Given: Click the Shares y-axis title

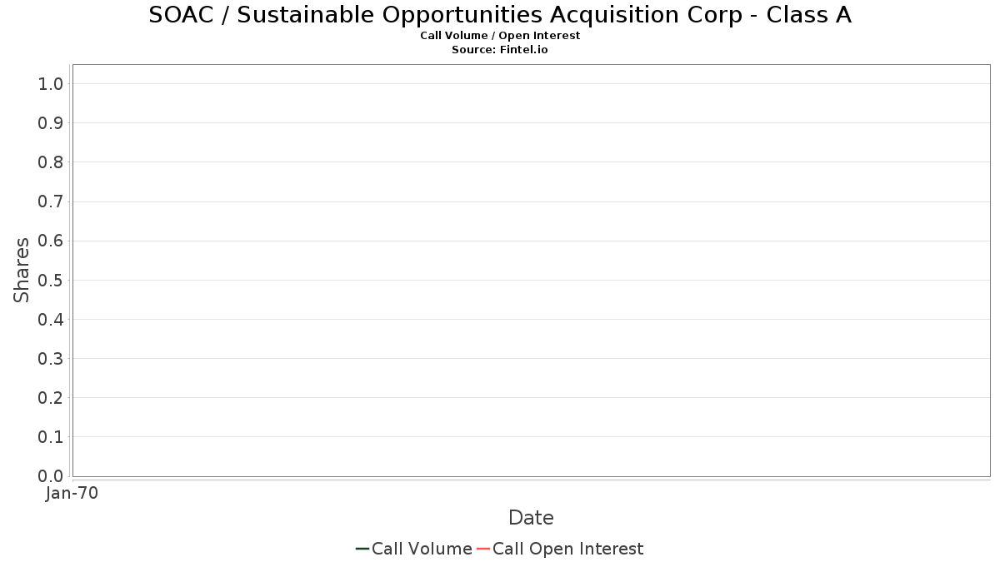Looking at the screenshot, I should click(22, 270).
